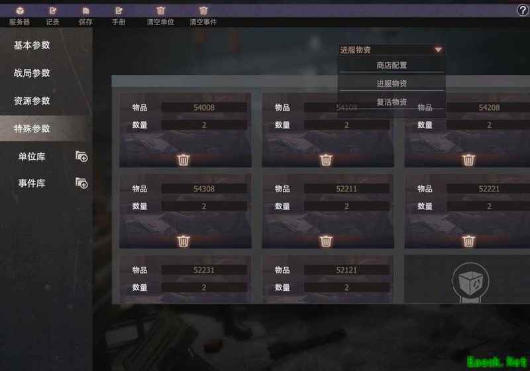Viewport: 530px width, 371px height.
Task: Choose 商店配置 from the dropdown list
Action: click(x=392, y=65)
